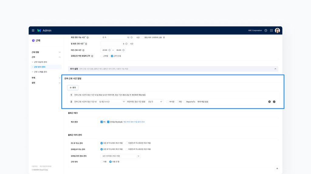Click the 추가 button
The height and width of the screenshot is (174, 311).
pos(73,87)
